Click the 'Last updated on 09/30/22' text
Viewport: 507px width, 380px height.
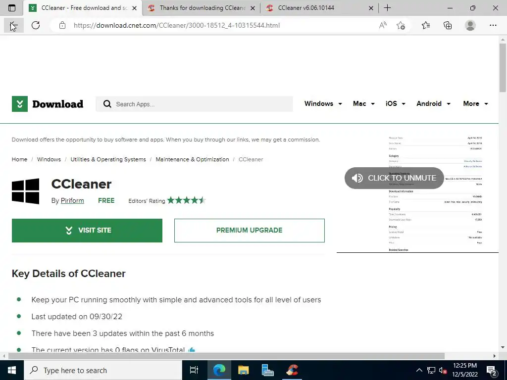pyautogui.click(x=77, y=317)
